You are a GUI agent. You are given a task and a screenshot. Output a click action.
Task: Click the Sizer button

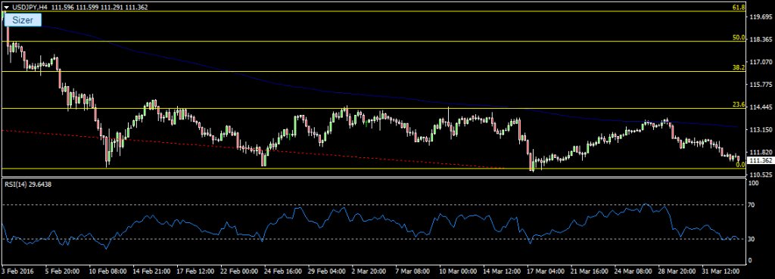22,20
